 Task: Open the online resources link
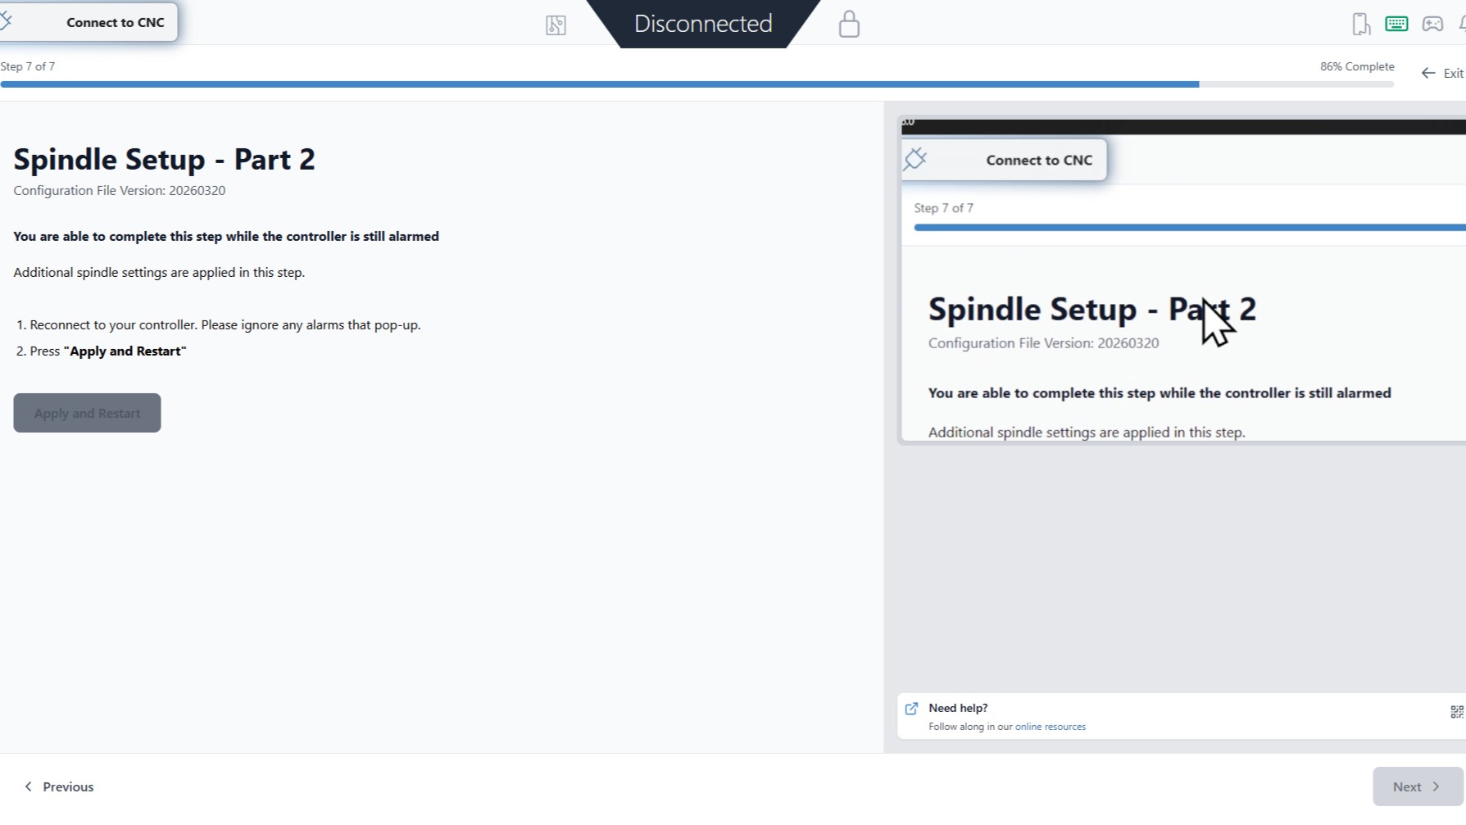(x=1050, y=727)
